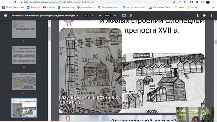
Task: Click the webcam video overlay
Action: click(195, 115)
